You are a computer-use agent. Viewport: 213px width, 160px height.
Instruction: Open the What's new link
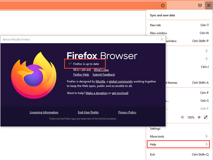[x=101, y=70]
